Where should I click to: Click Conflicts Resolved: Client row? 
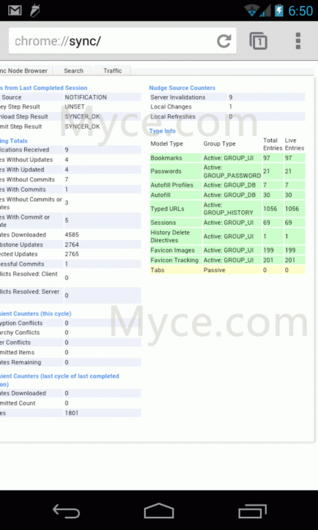(x=71, y=278)
